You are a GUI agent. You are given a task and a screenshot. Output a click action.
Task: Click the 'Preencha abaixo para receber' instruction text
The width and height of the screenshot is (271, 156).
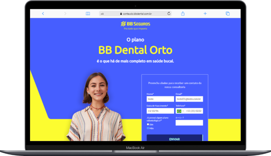click(x=175, y=85)
